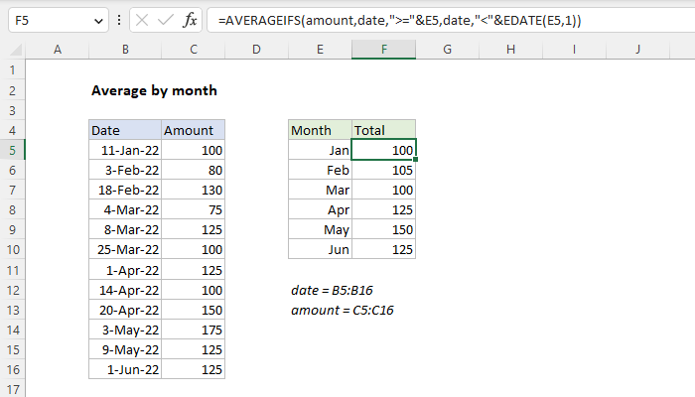Click the Total header cell

coord(384,130)
